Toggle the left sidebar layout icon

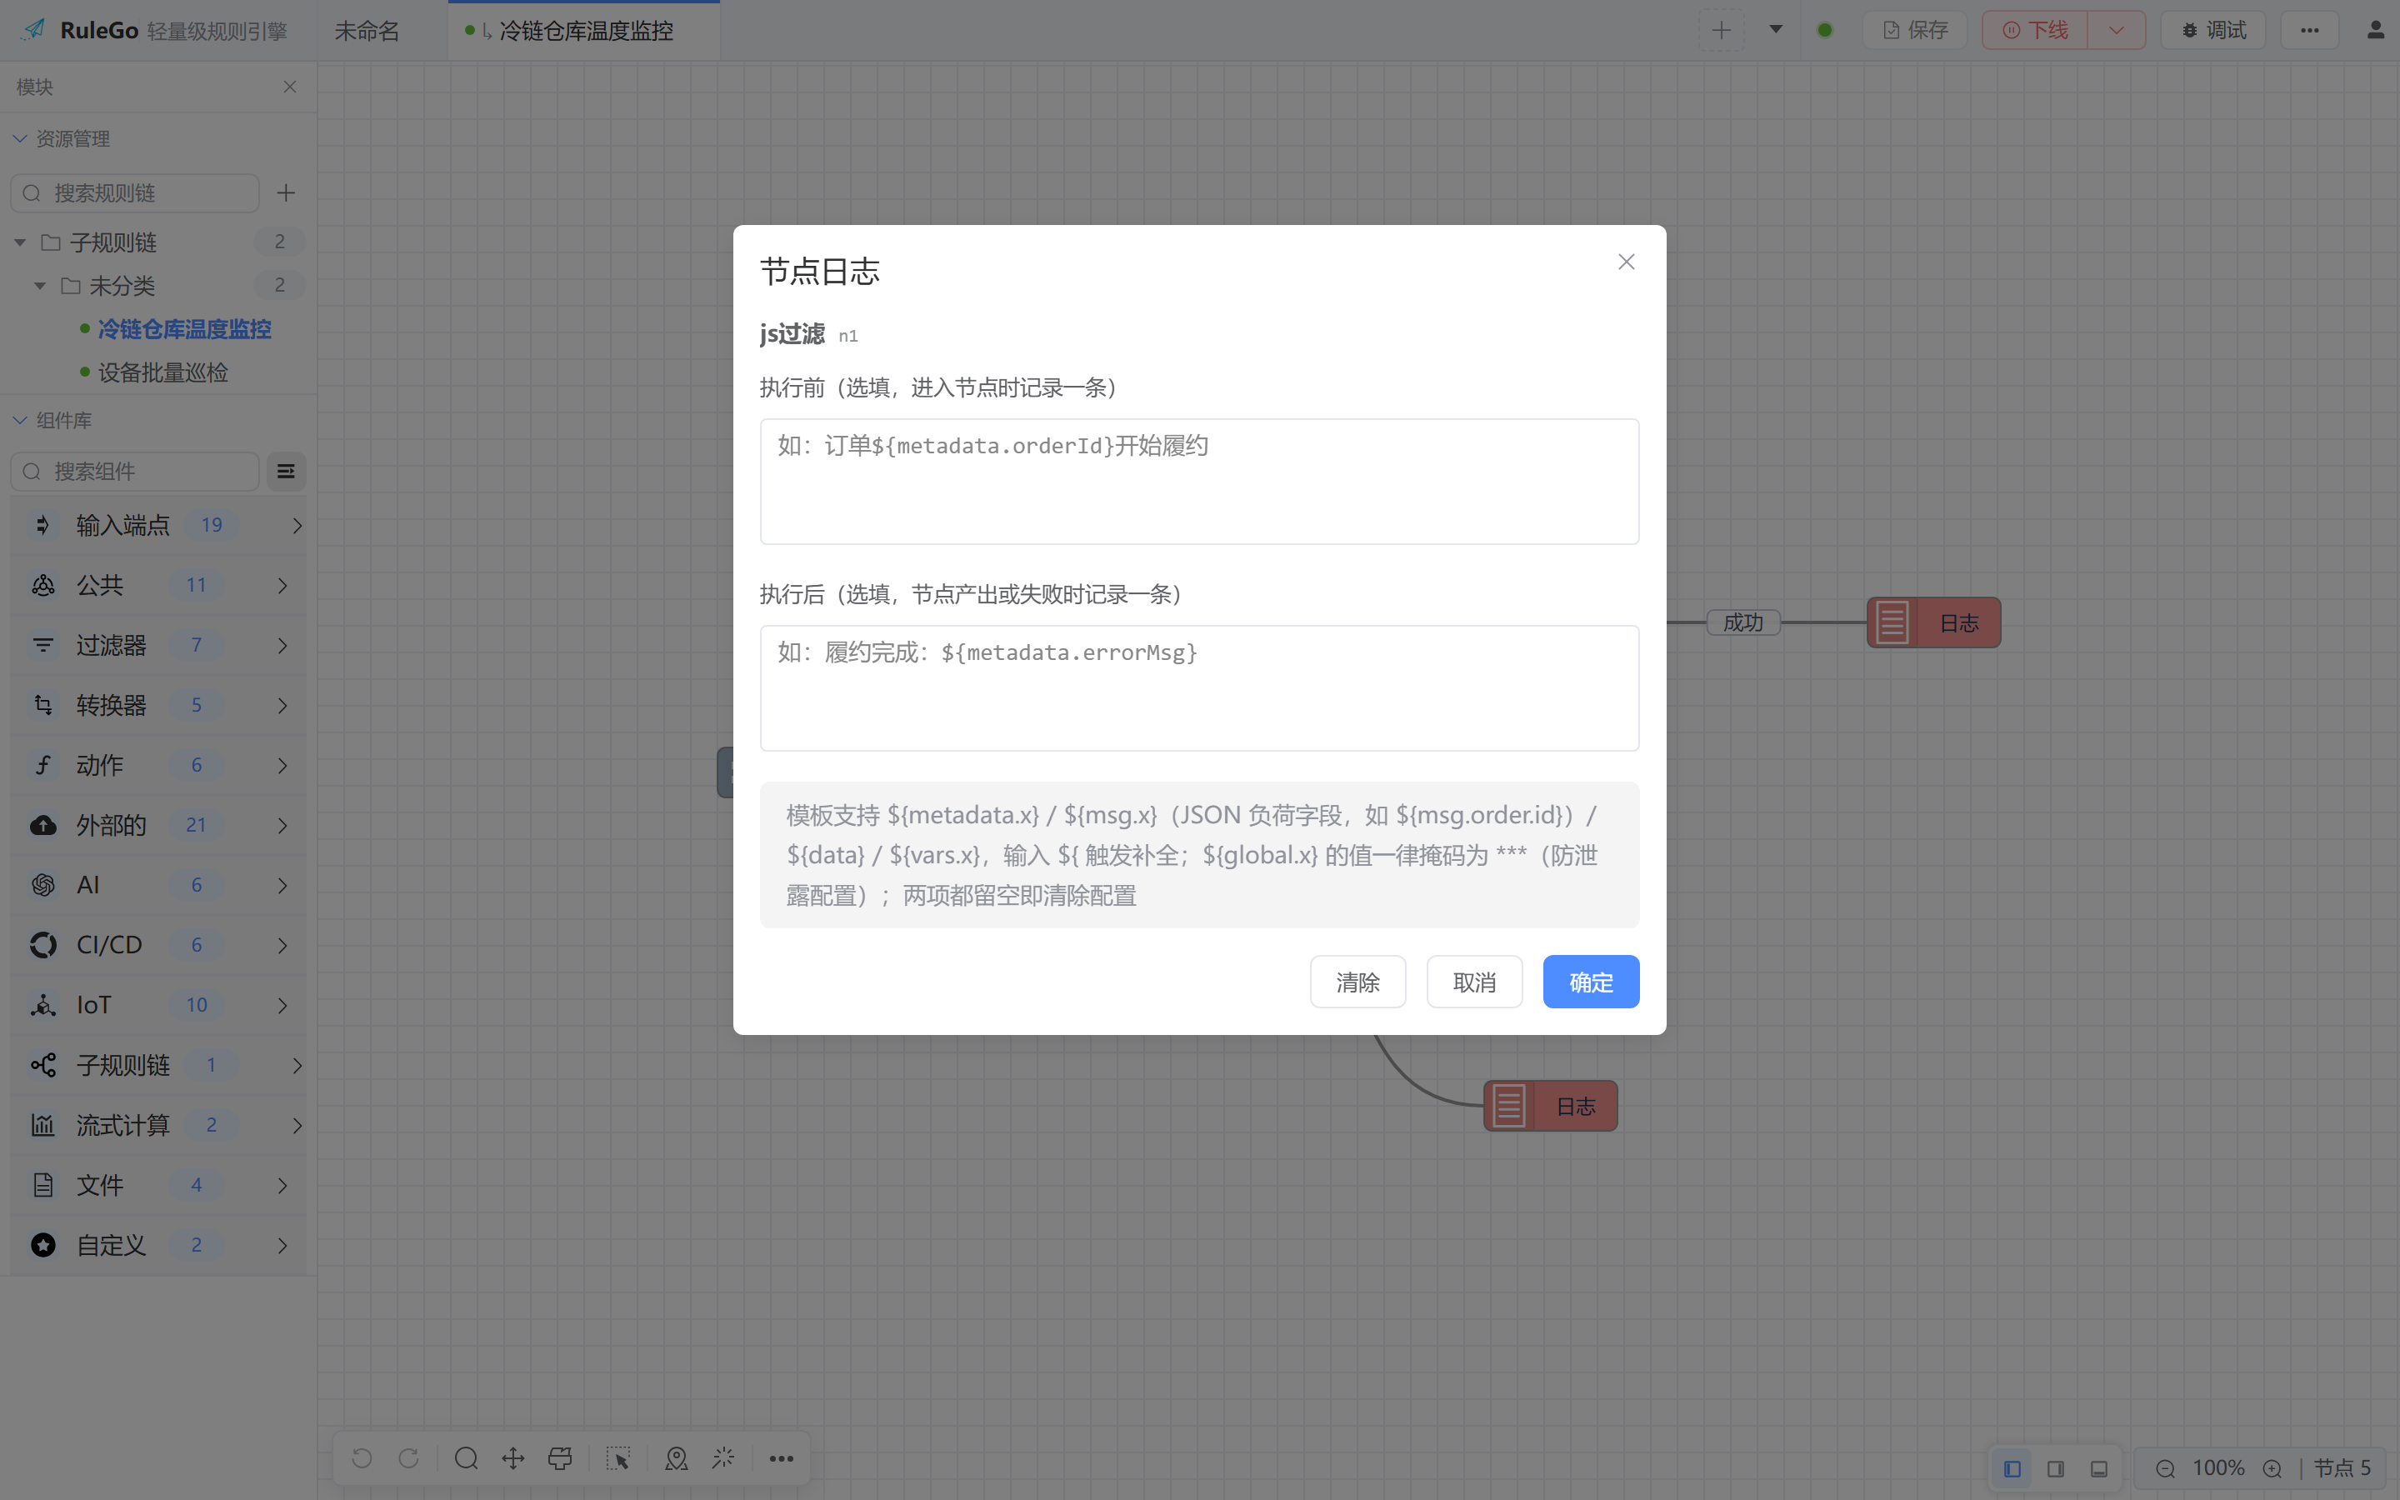pyautogui.click(x=2012, y=1468)
